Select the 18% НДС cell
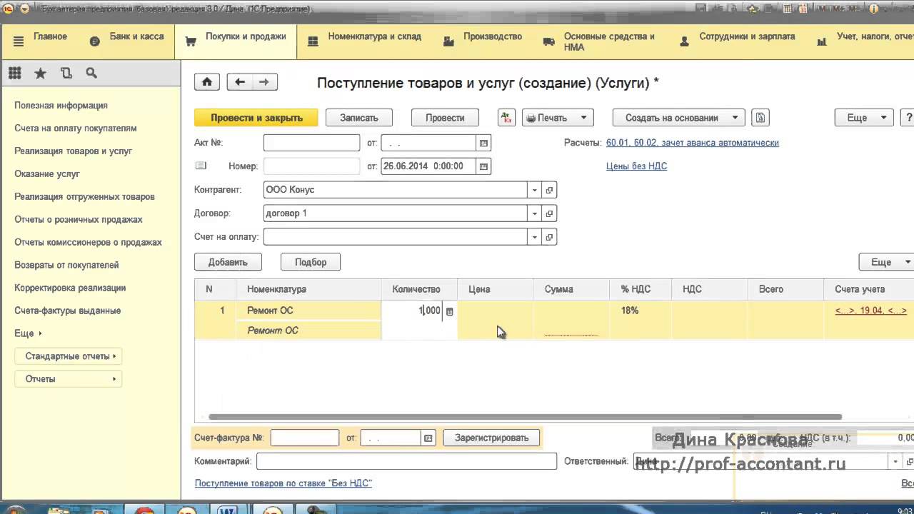The height and width of the screenshot is (514, 914). pyautogui.click(x=640, y=311)
